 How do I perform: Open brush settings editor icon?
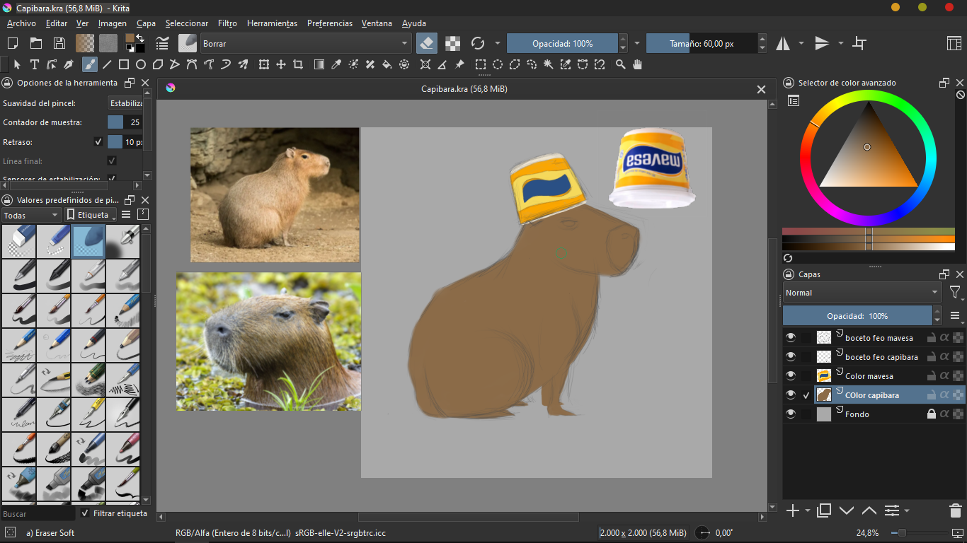click(x=163, y=43)
